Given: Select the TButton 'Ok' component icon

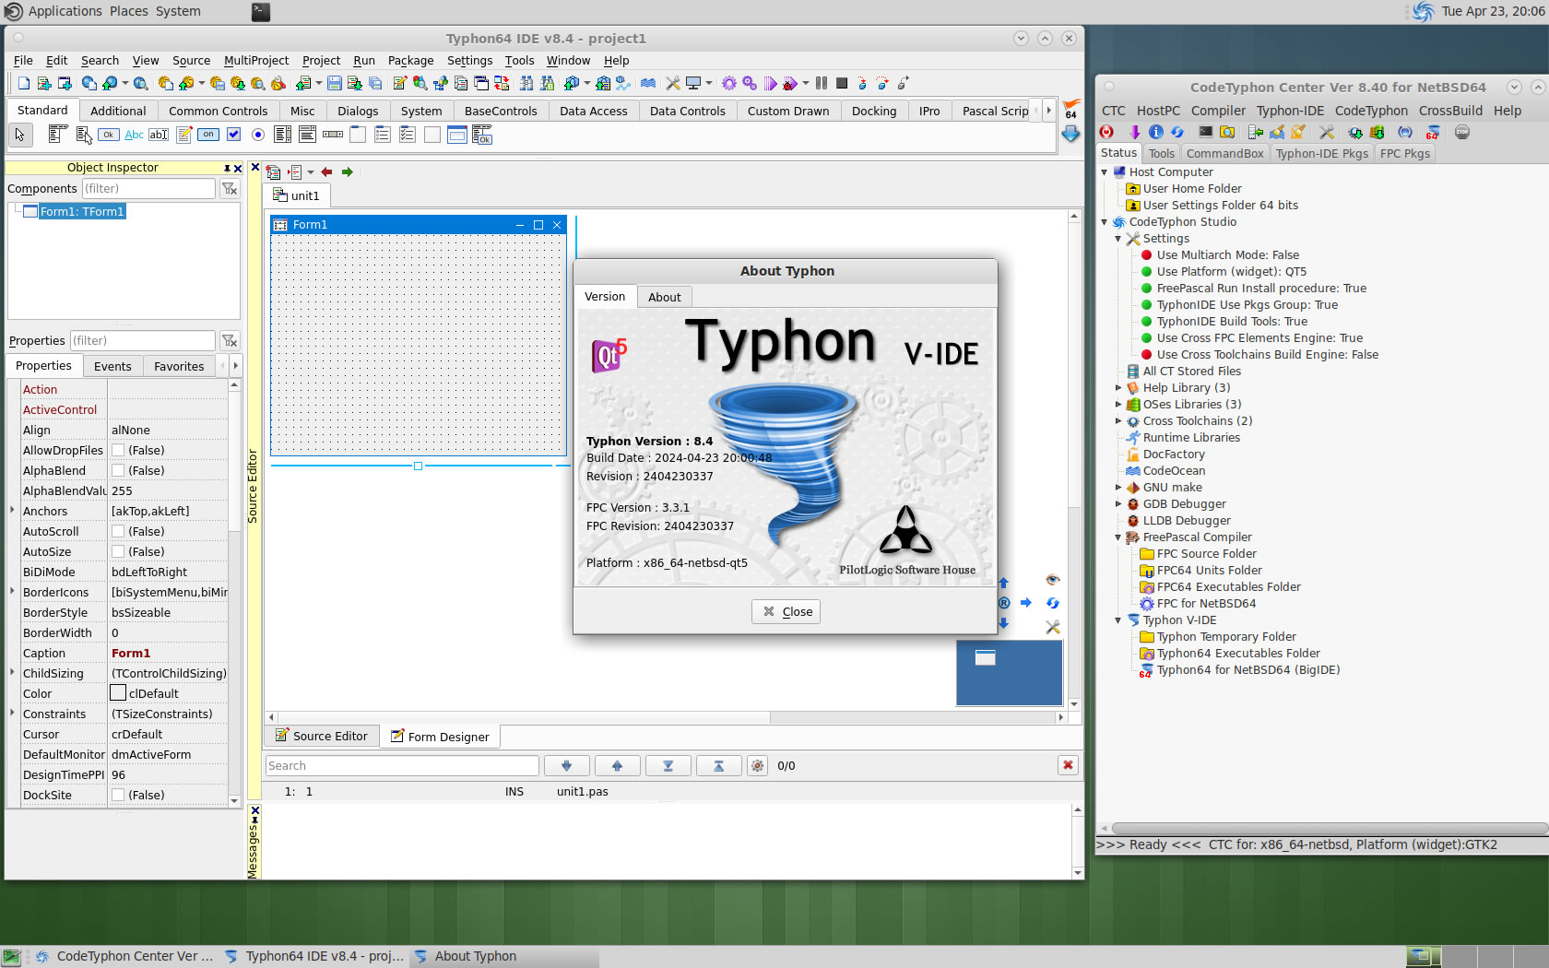Looking at the screenshot, I should [x=109, y=135].
